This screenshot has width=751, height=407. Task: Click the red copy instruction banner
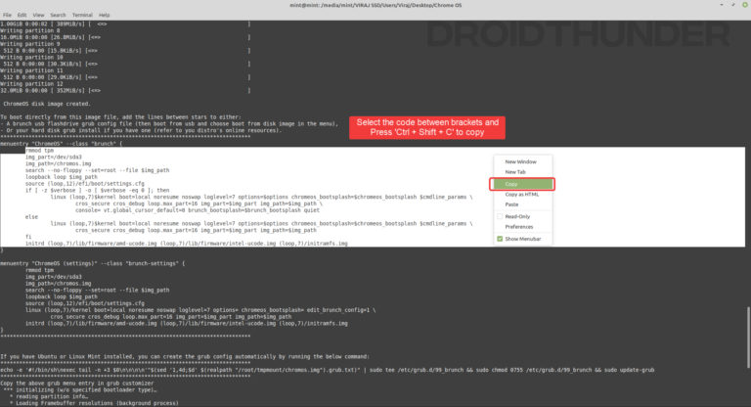427,127
